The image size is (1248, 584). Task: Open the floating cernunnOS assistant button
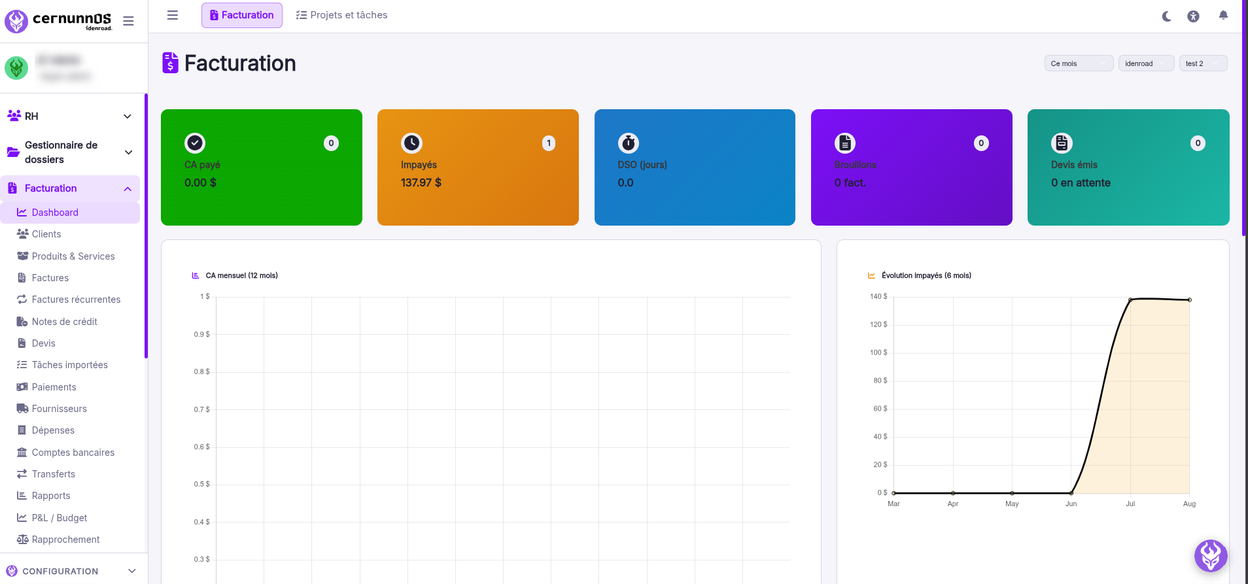[x=1211, y=556]
